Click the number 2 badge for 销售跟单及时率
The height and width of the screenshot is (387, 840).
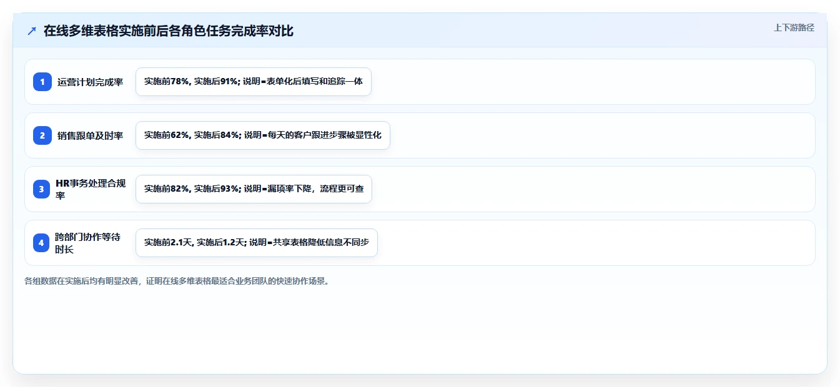pyautogui.click(x=42, y=135)
